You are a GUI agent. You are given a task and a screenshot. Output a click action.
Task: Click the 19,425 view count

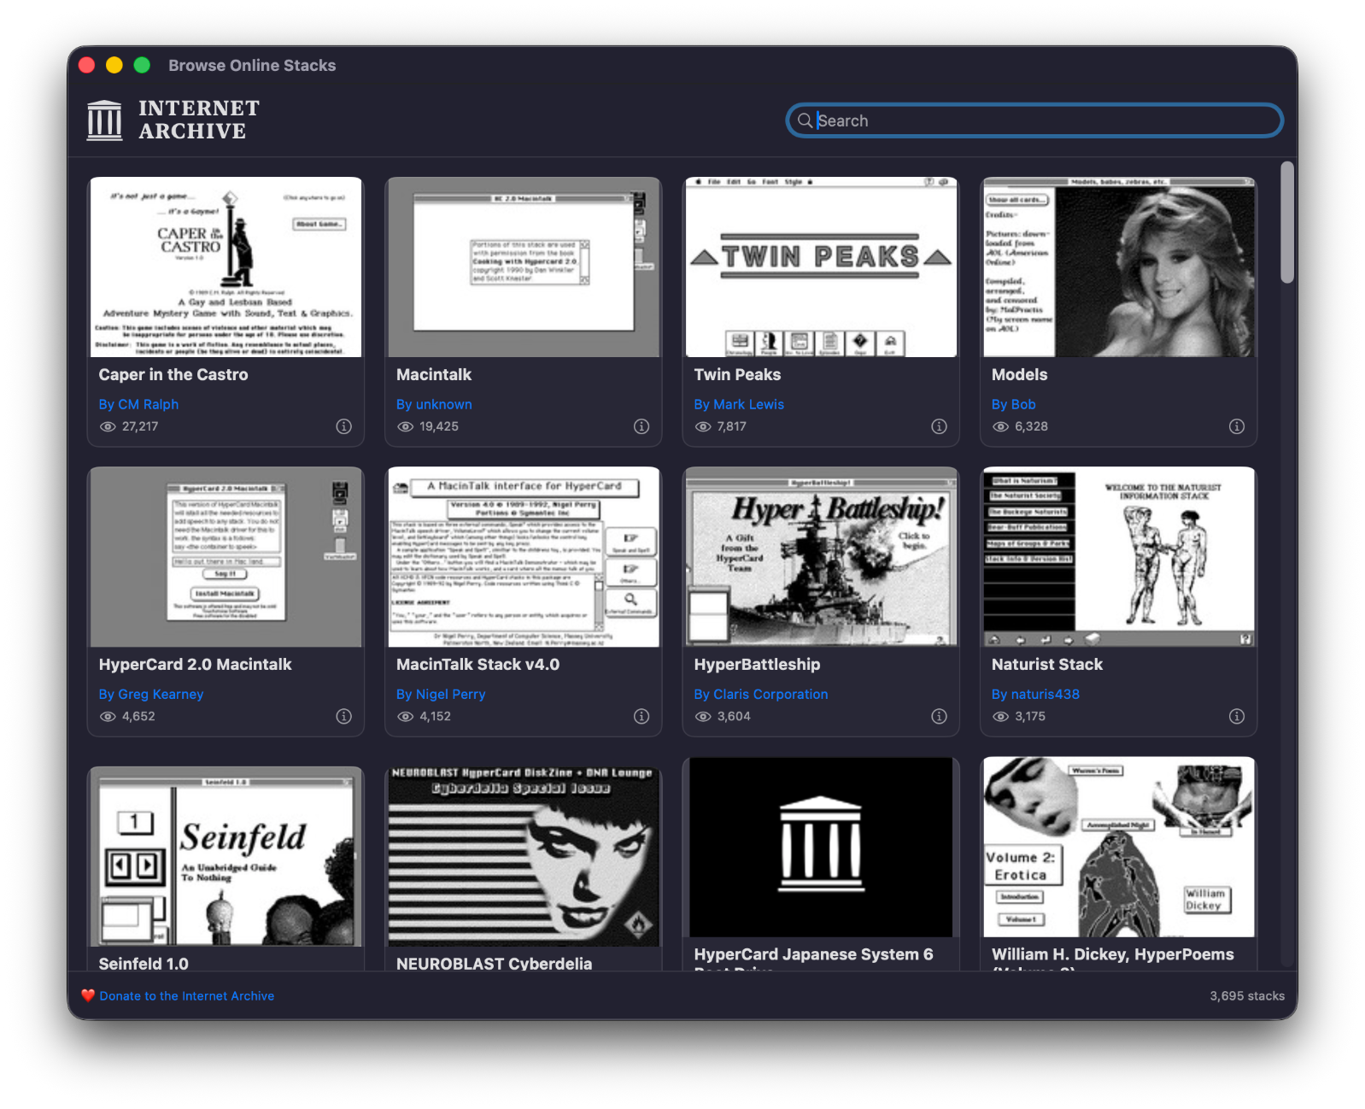[x=439, y=426]
